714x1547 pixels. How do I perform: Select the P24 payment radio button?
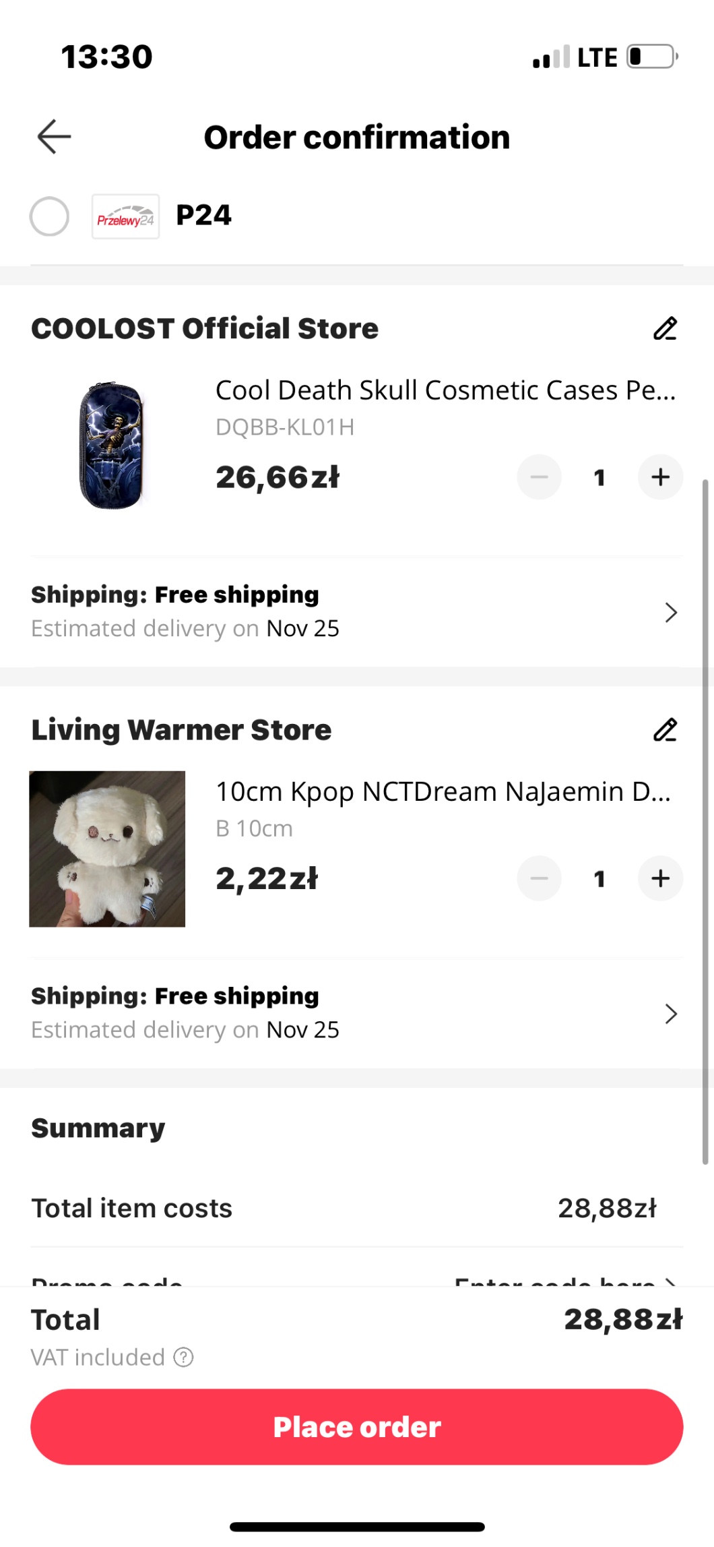point(49,216)
